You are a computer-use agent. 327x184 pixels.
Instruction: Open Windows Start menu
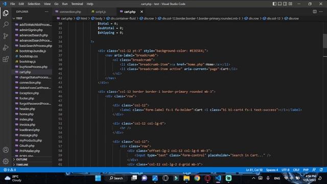point(98,178)
